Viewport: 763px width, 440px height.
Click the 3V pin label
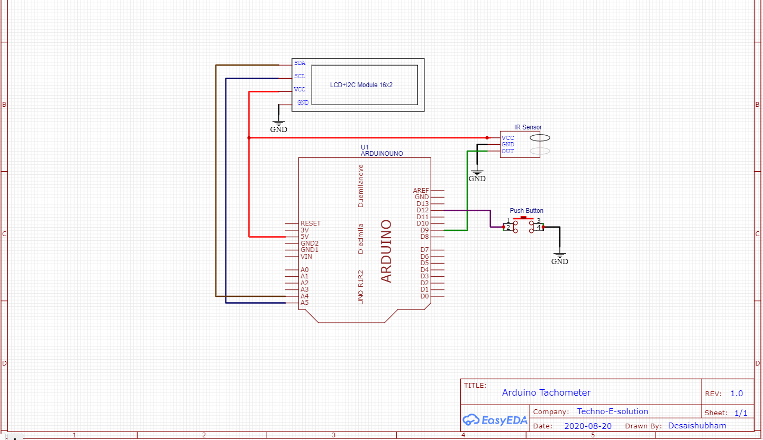(305, 230)
